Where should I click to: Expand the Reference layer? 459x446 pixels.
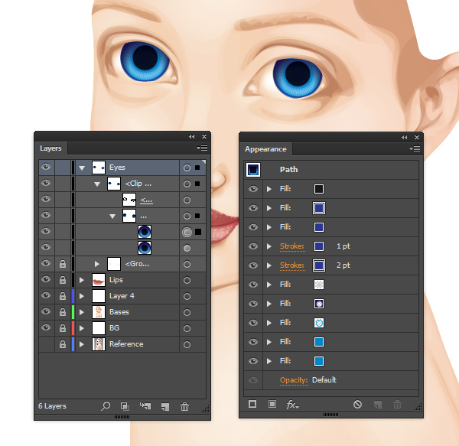(82, 344)
